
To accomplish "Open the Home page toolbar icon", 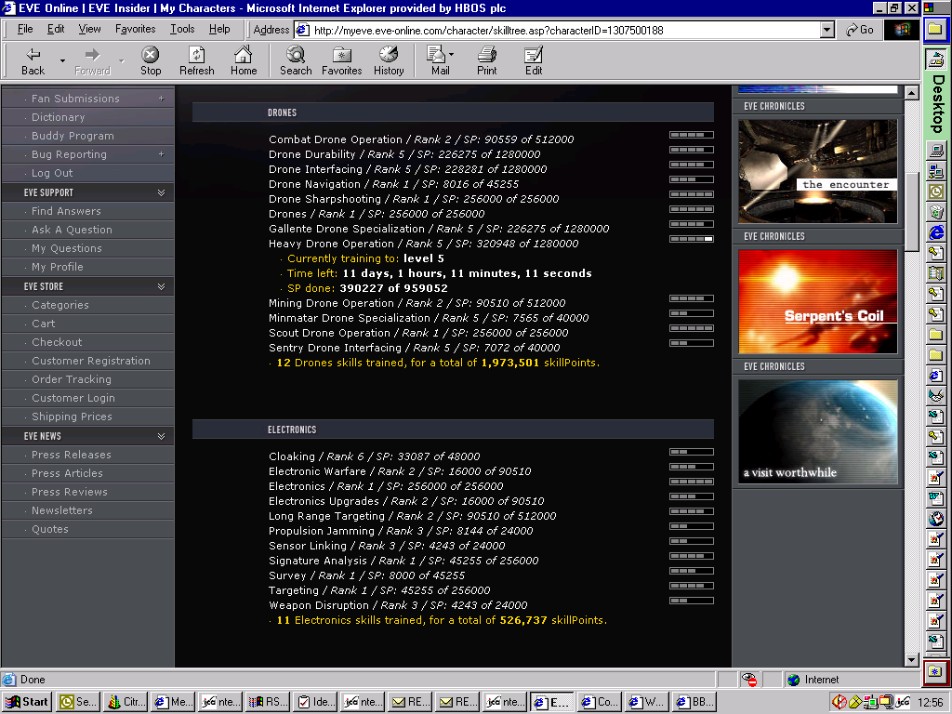I will point(244,60).
